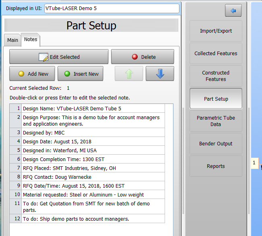Click the blue back arrow button
Viewport: 262px width, 236px height.
click(x=233, y=10)
